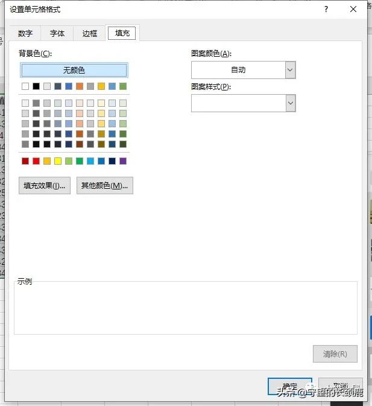Choose light green standard color swatch
This screenshot has height=406, width=372.
(69, 161)
